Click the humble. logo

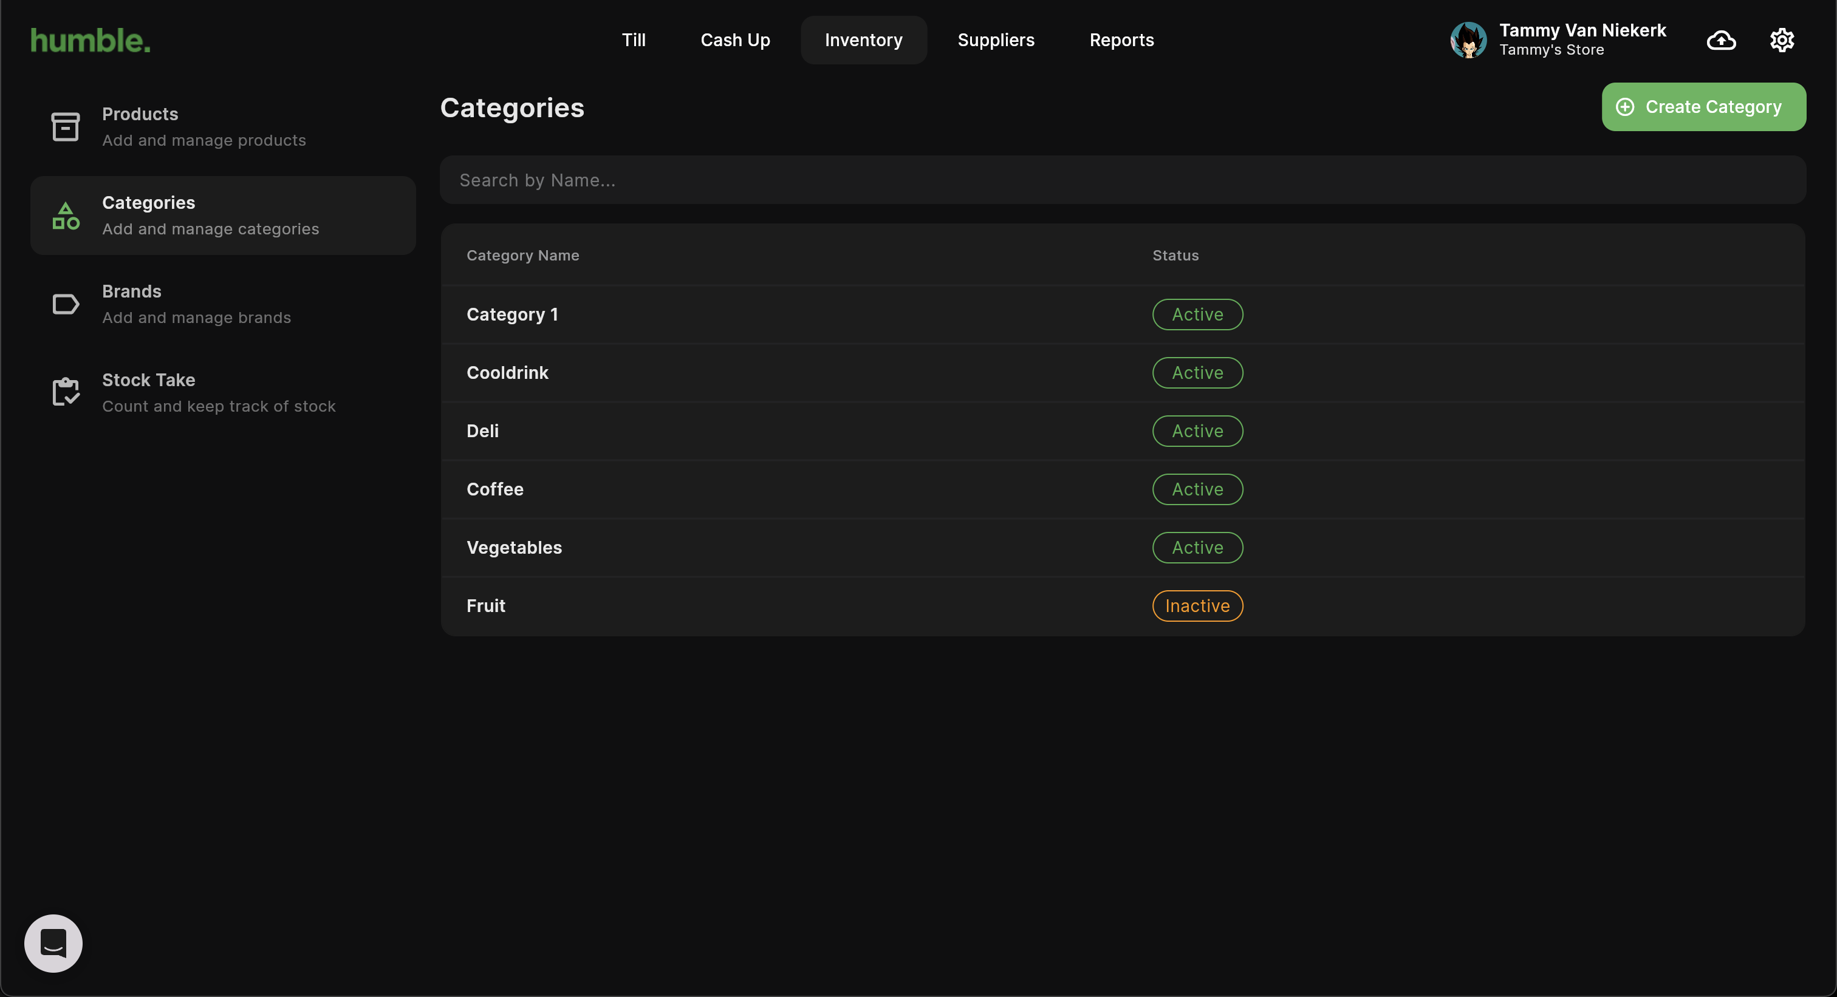pyautogui.click(x=91, y=41)
